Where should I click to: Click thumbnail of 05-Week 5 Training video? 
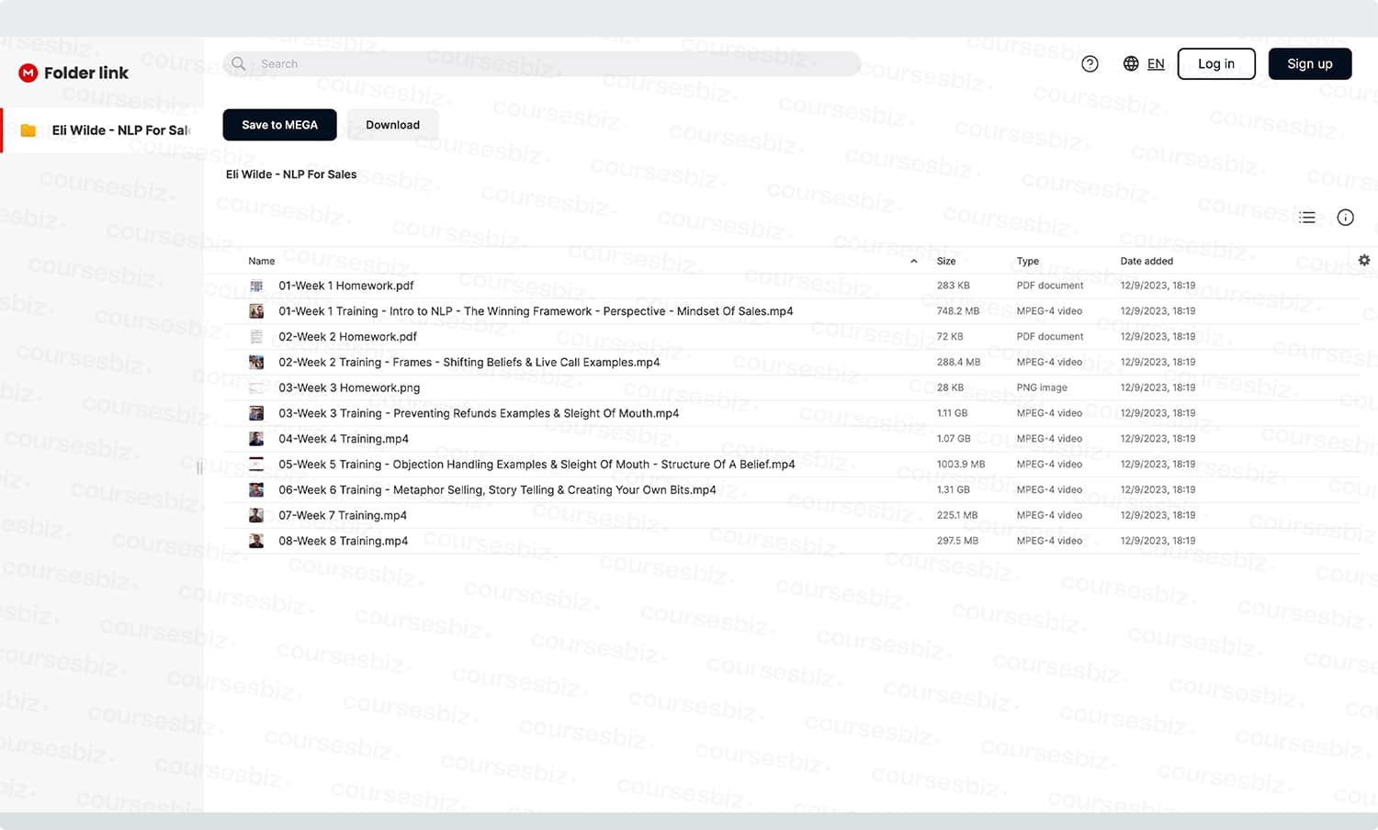(256, 465)
